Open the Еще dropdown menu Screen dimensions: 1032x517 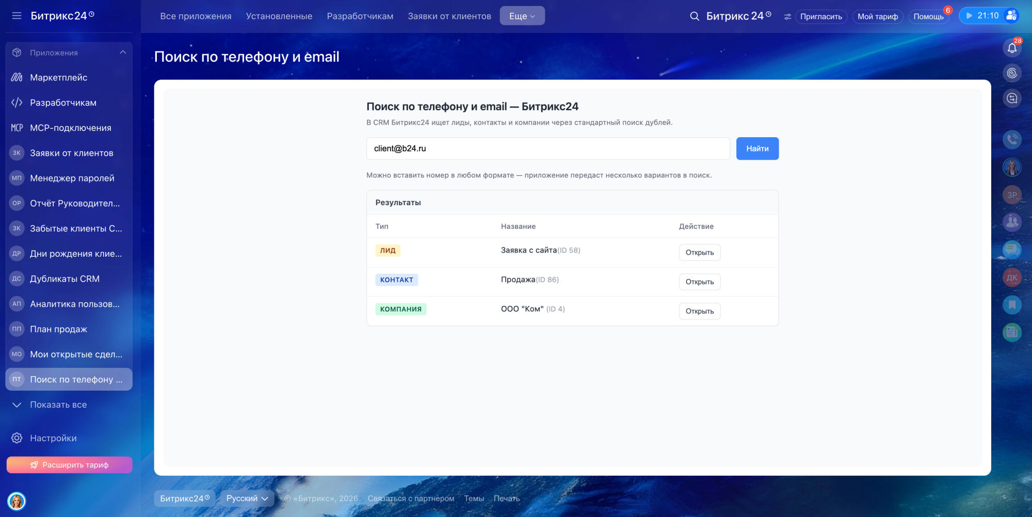tap(522, 16)
